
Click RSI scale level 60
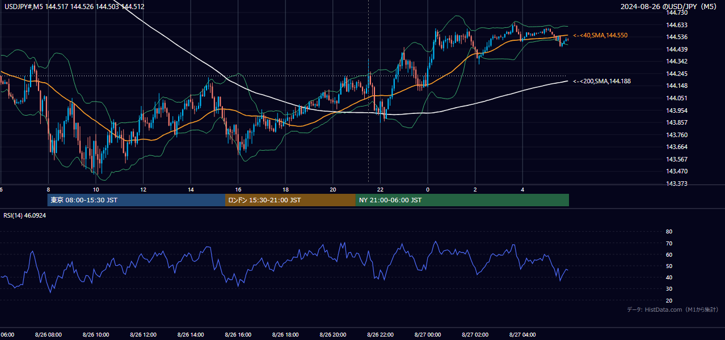tap(669, 254)
